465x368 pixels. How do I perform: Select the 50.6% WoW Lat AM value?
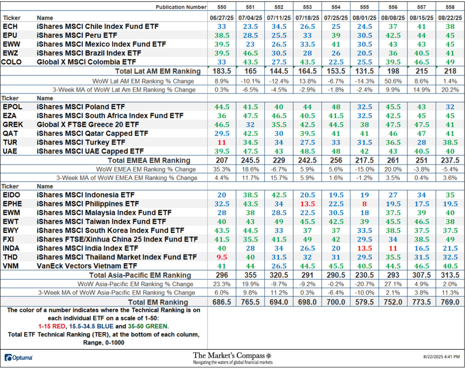(393, 81)
